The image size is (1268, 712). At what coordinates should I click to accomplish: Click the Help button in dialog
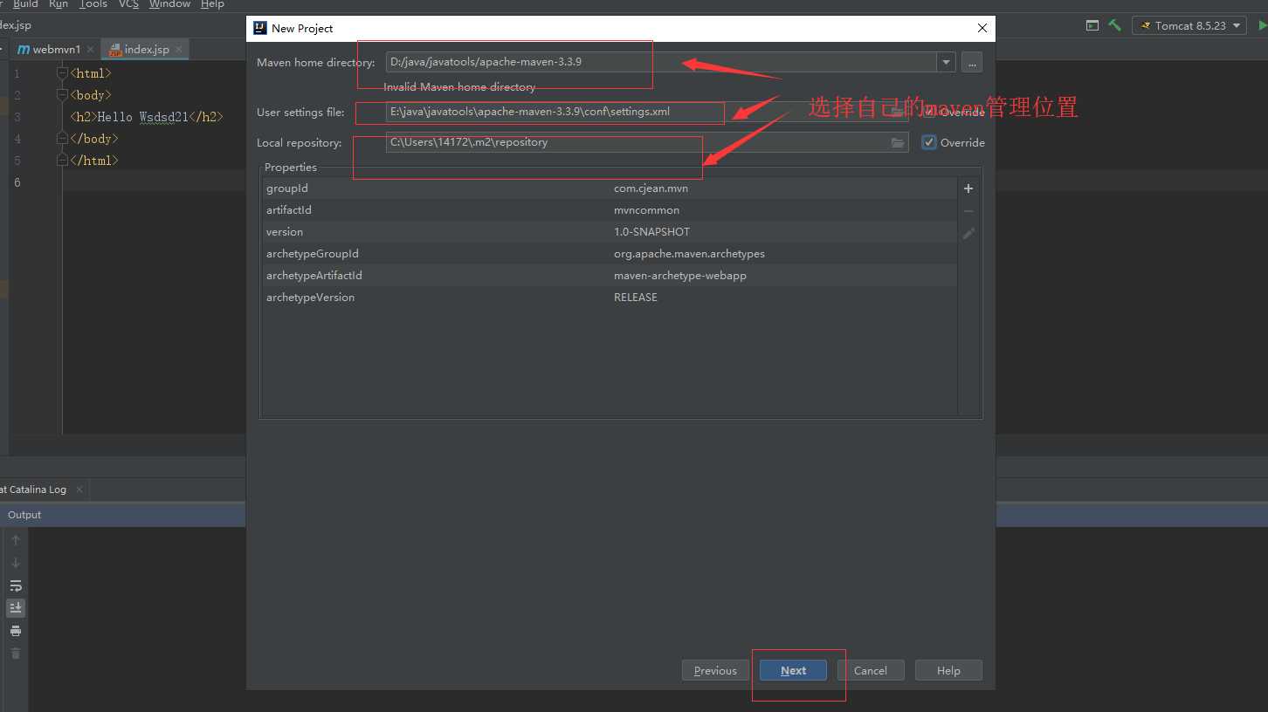[x=948, y=670]
